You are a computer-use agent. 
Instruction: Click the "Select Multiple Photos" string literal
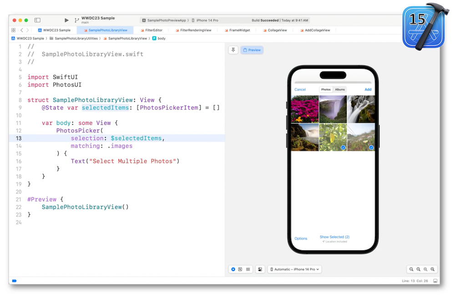coord(132,161)
